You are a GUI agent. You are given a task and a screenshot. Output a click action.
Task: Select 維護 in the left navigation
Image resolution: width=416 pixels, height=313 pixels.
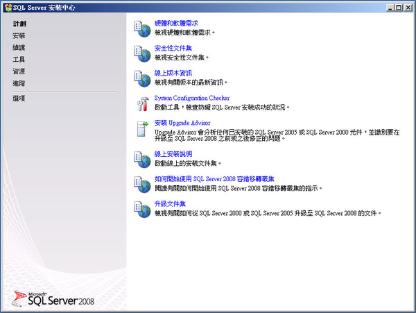click(x=19, y=47)
